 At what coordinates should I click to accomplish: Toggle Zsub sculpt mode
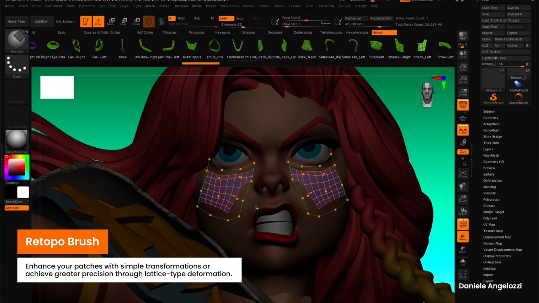point(240,19)
